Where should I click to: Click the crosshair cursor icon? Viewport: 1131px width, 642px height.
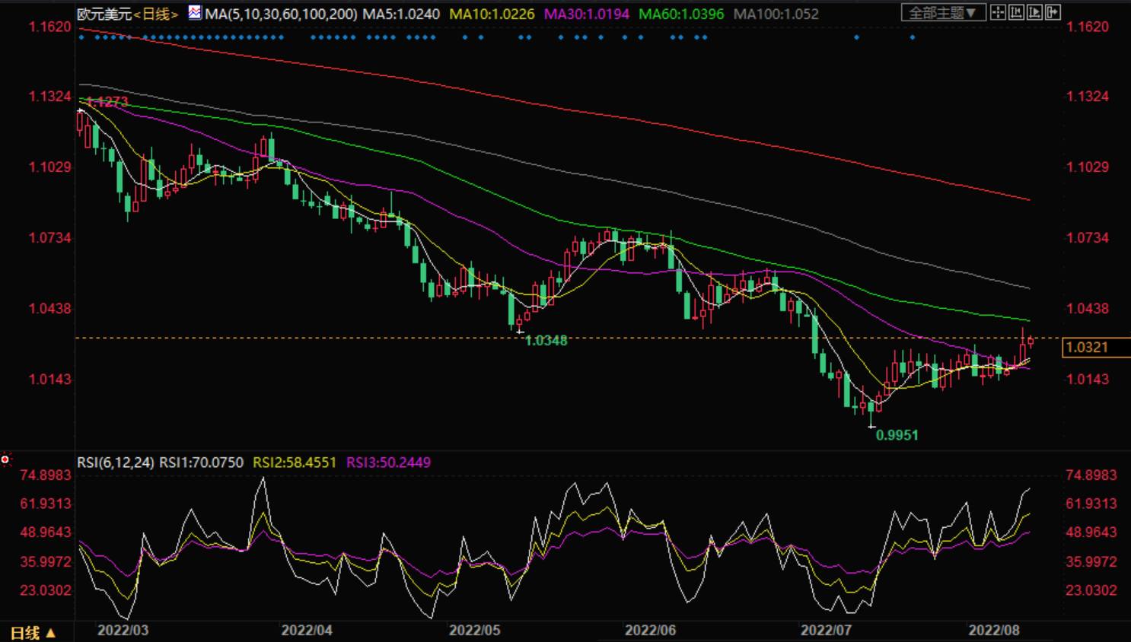[998, 12]
